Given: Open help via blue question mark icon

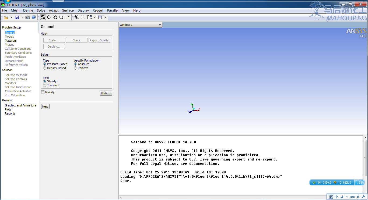Looking at the screenshot, I should 34,17.
